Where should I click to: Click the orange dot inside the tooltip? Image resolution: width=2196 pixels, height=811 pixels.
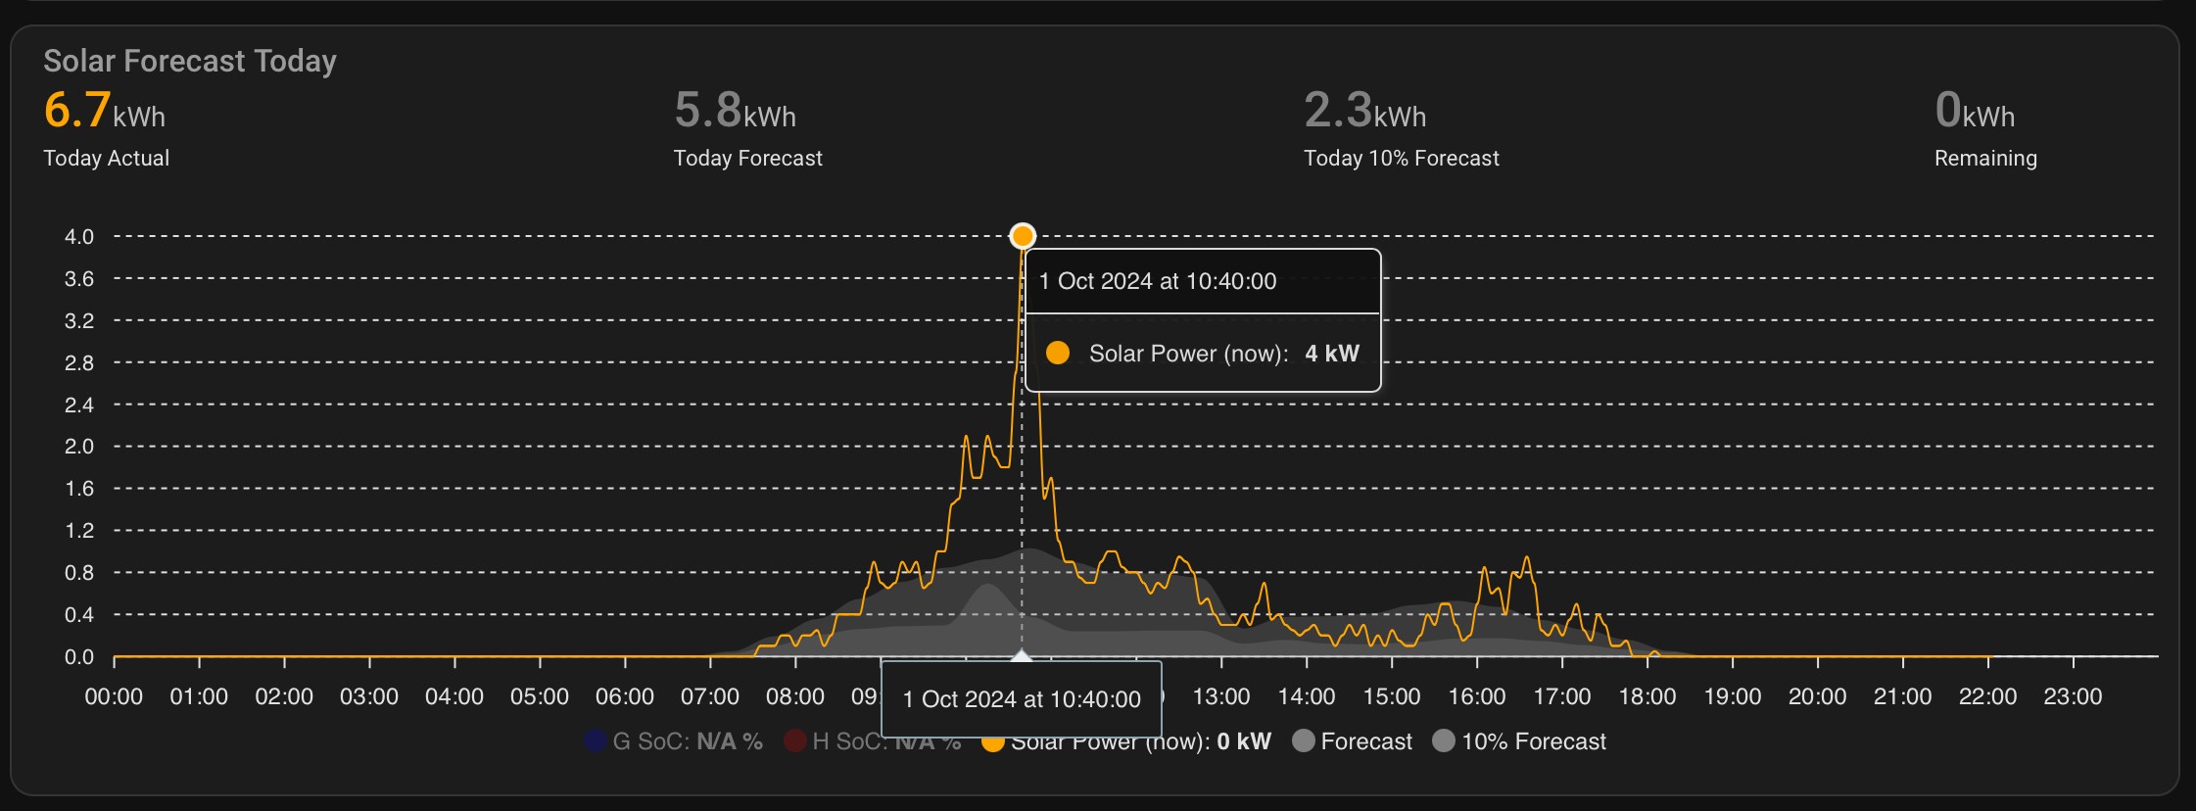1058,354
